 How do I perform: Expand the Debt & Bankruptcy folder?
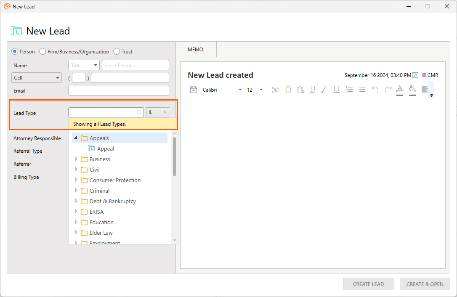pyautogui.click(x=76, y=201)
